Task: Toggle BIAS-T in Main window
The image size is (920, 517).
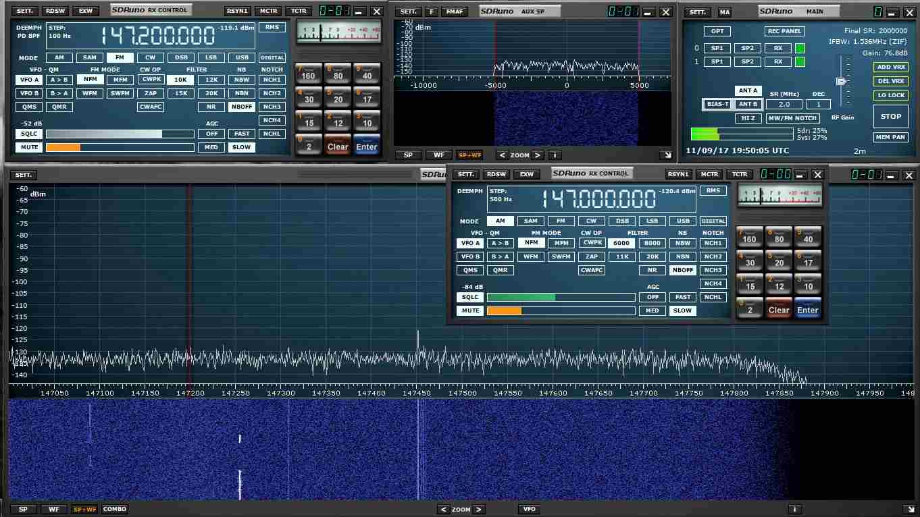Action: click(x=717, y=104)
